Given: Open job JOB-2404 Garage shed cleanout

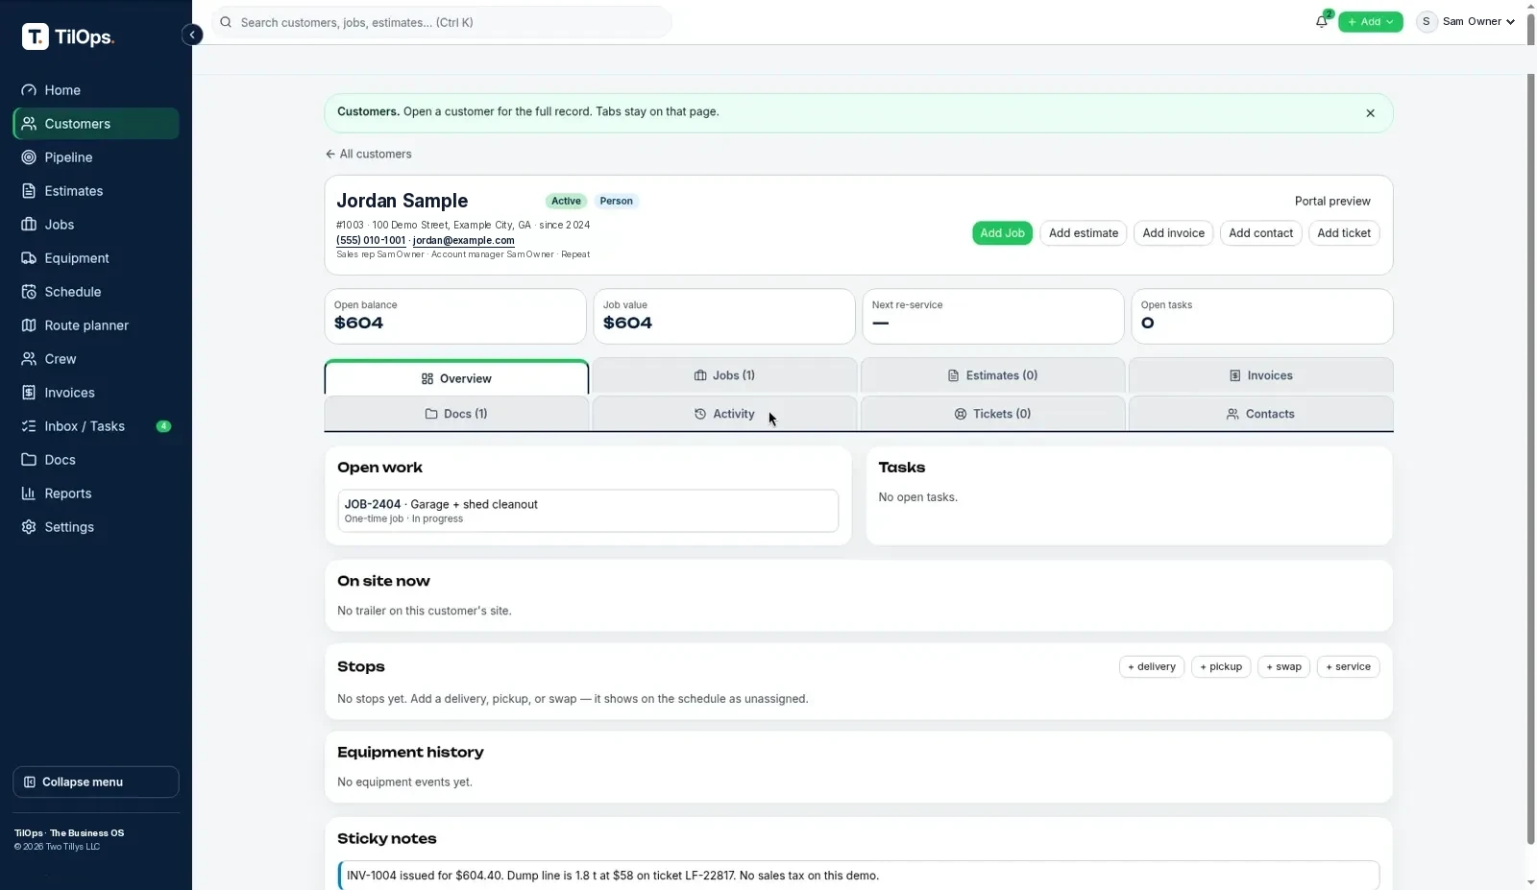Looking at the screenshot, I should 588,511.
